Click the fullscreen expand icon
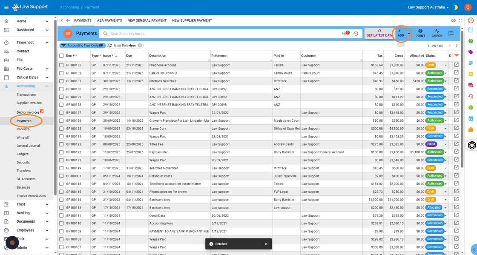 (x=460, y=20)
